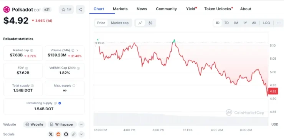
Task: Expand the Socials dropdown chevron
Action: [x=81, y=134]
